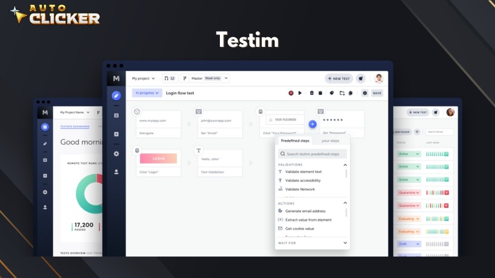
Task: Click the trash delete icon in test toolbar
Action: [x=311, y=93]
